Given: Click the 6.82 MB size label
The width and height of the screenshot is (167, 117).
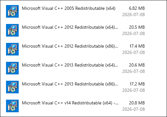Looking at the screenshot, I should (137, 9).
